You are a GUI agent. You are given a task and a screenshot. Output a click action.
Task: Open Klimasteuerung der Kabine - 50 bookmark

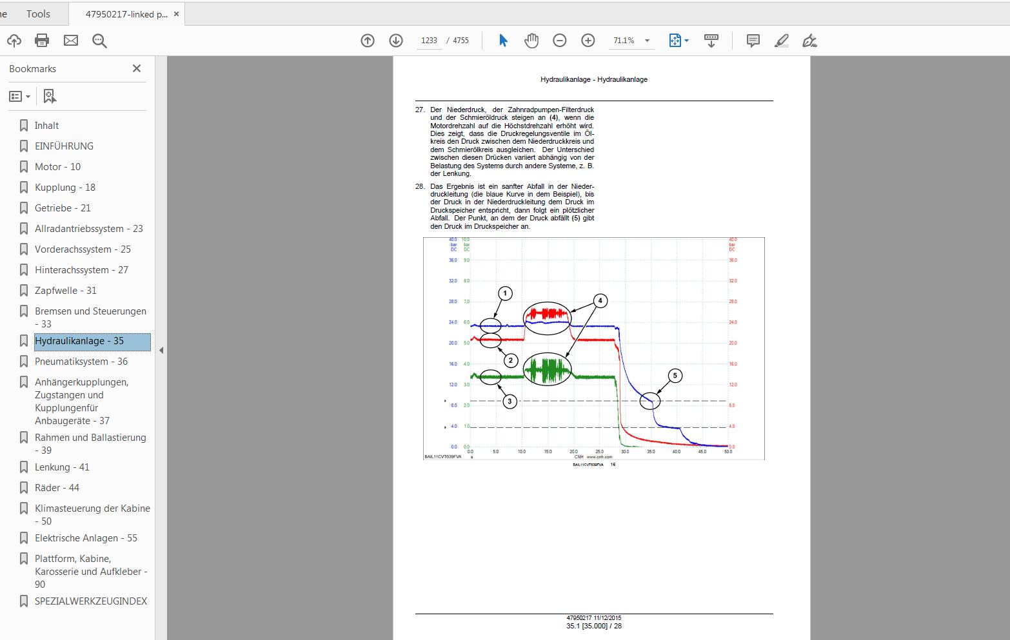92,514
